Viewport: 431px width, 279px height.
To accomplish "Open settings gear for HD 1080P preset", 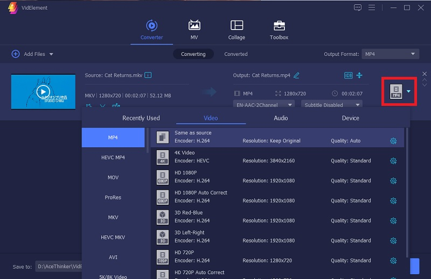I will click(393, 181).
